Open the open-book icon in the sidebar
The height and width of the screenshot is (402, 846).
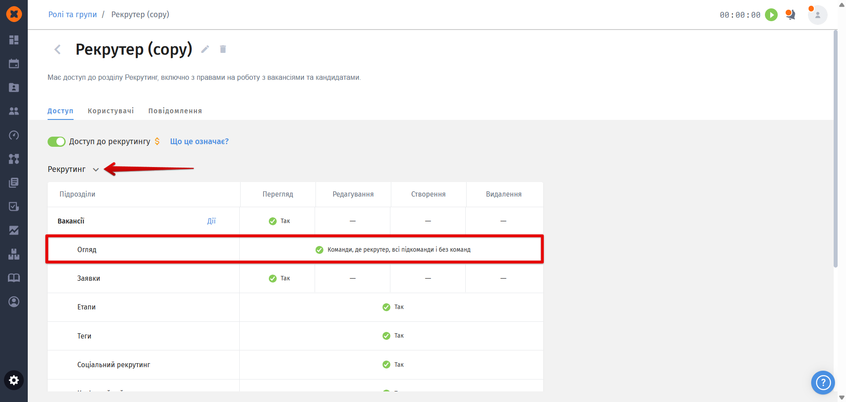[x=14, y=278]
